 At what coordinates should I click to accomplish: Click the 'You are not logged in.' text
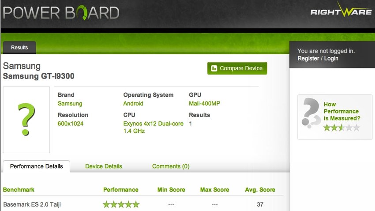pos(326,51)
